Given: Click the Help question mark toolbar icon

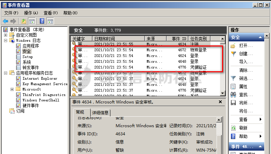Looking at the screenshot, I should click(x=42, y=21).
